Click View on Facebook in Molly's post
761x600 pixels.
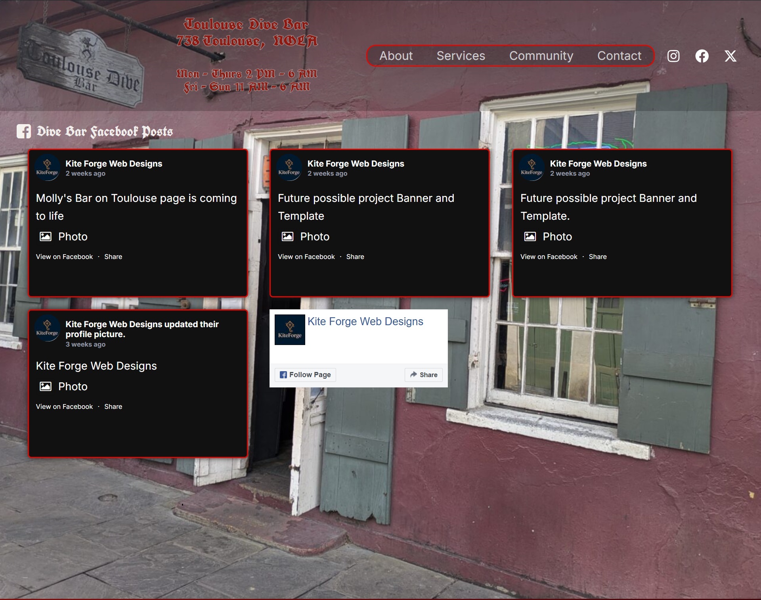[64, 257]
